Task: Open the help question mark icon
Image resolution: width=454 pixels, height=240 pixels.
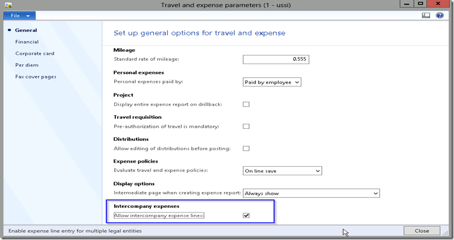Action: pos(440,15)
